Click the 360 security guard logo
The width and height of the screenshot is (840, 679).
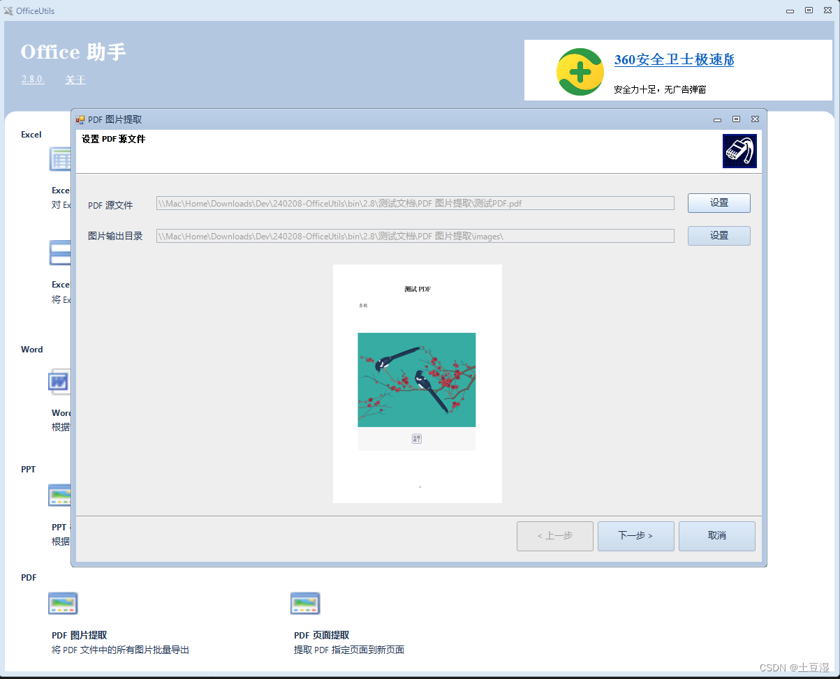point(580,72)
